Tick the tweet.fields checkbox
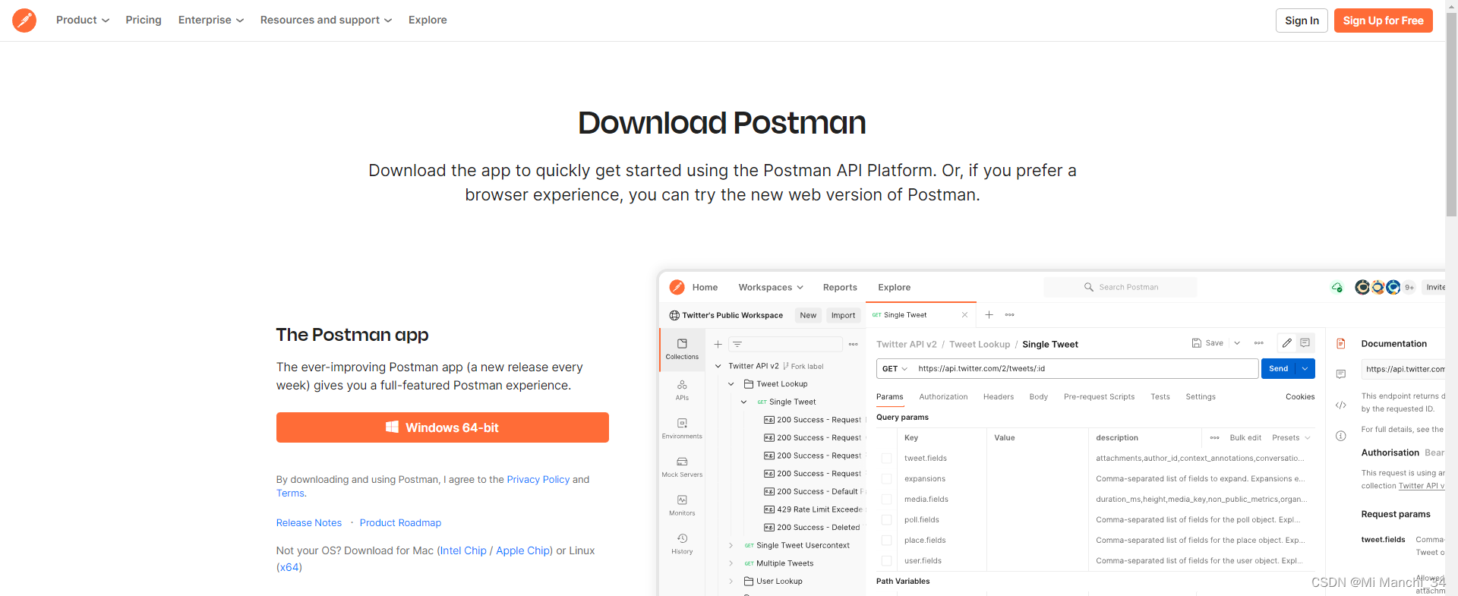 pyautogui.click(x=886, y=459)
